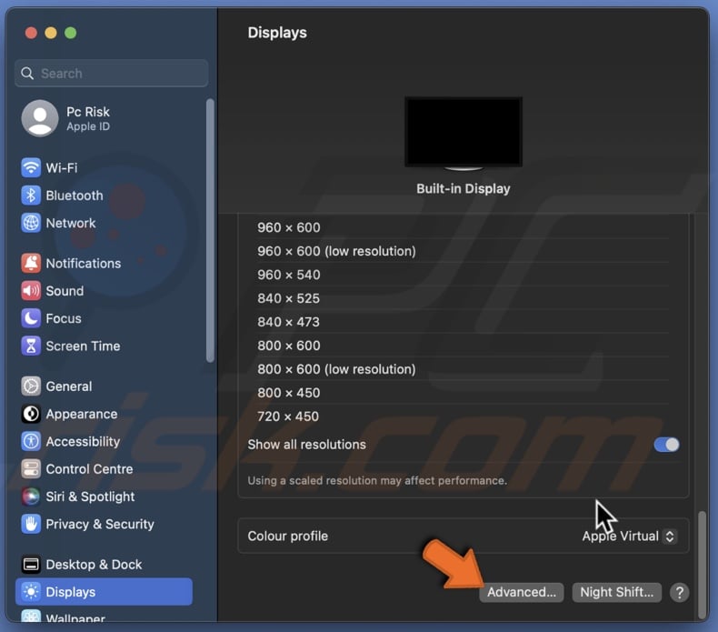Click the General gear icon
This screenshot has height=632, width=718.
[x=31, y=386]
